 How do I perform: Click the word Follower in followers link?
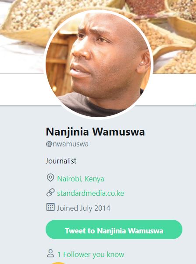click(77, 254)
